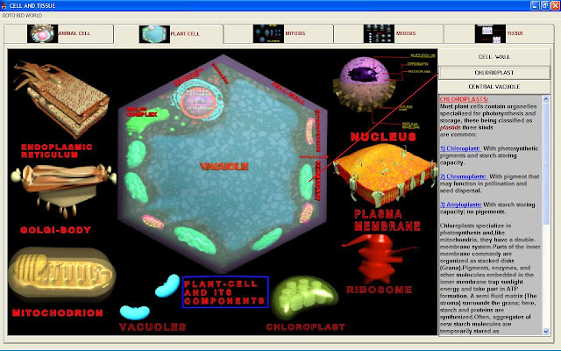
Task: Click the NUCLEOLUS annotation on nucleus diagram
Action: [x=423, y=55]
